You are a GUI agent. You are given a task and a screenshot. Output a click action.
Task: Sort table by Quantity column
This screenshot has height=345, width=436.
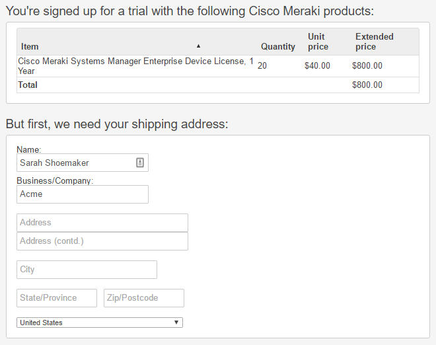tap(277, 46)
